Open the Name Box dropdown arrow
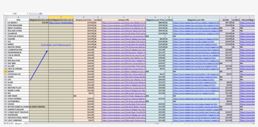This screenshot has height=127, width=258. (27, 14)
